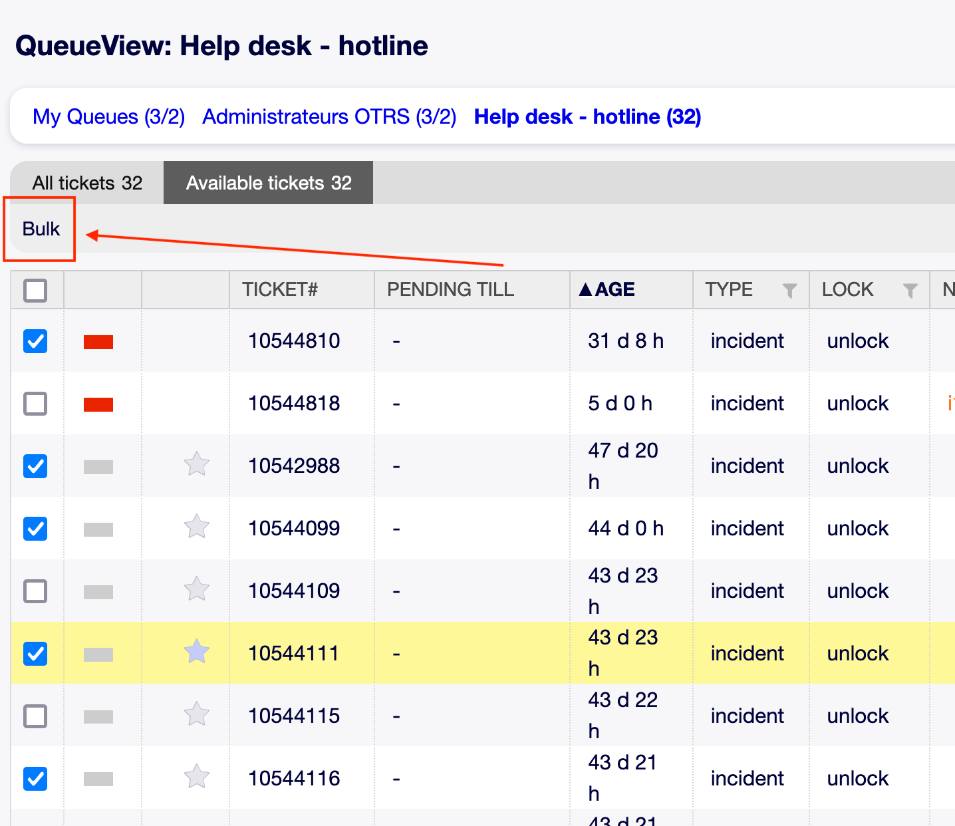Uncheck the checkbox for ticket 10544810
This screenshot has height=826, width=955.
pos(35,341)
